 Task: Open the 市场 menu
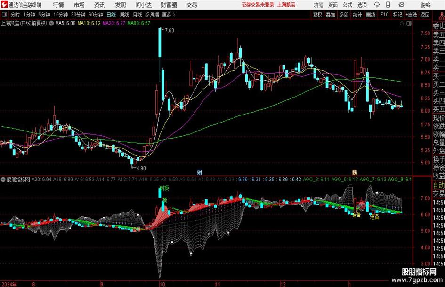click(x=79, y=5)
